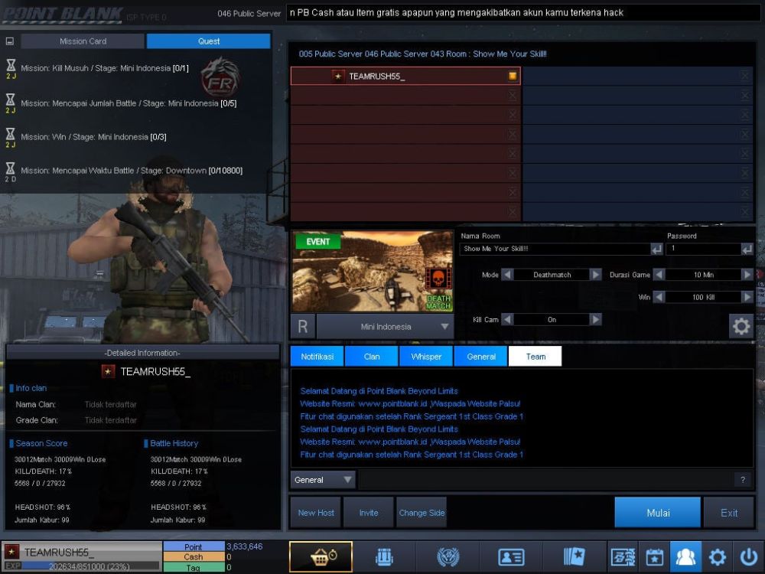This screenshot has width=765, height=574.
Task: Close last empty red team slot
Action: 513,211
